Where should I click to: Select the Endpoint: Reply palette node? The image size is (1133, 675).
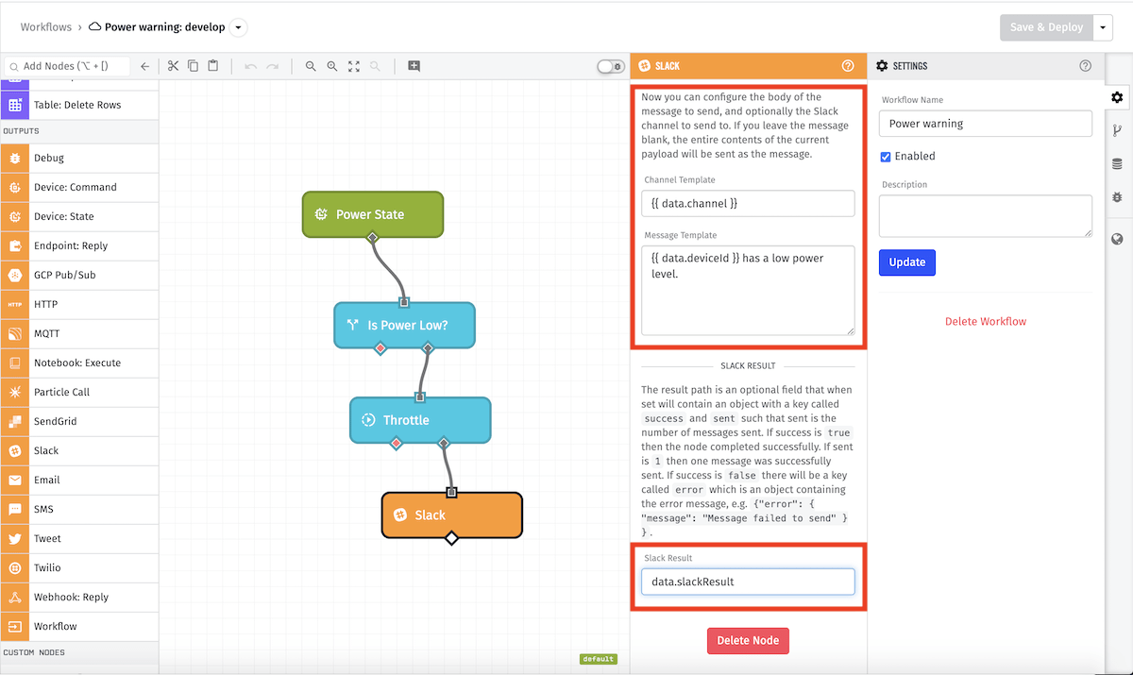point(79,245)
